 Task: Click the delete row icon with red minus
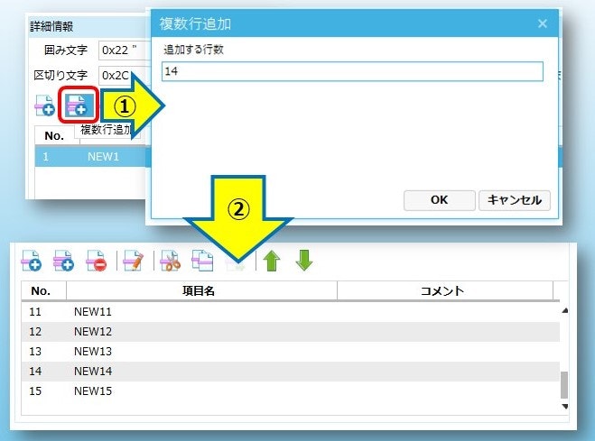coord(96,261)
